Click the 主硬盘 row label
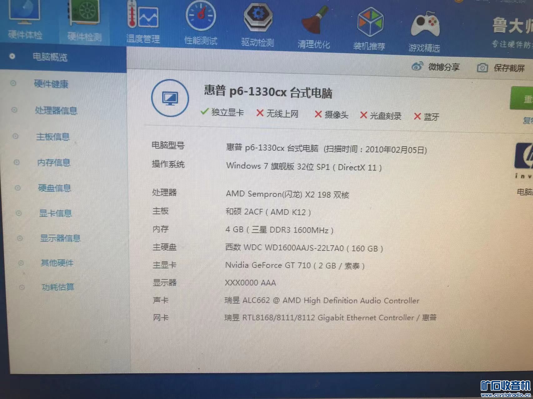 point(165,247)
